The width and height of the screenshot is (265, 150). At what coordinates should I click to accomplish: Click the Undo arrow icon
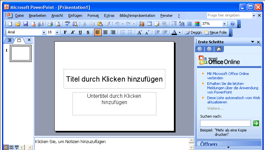pyautogui.click(x=117, y=24)
